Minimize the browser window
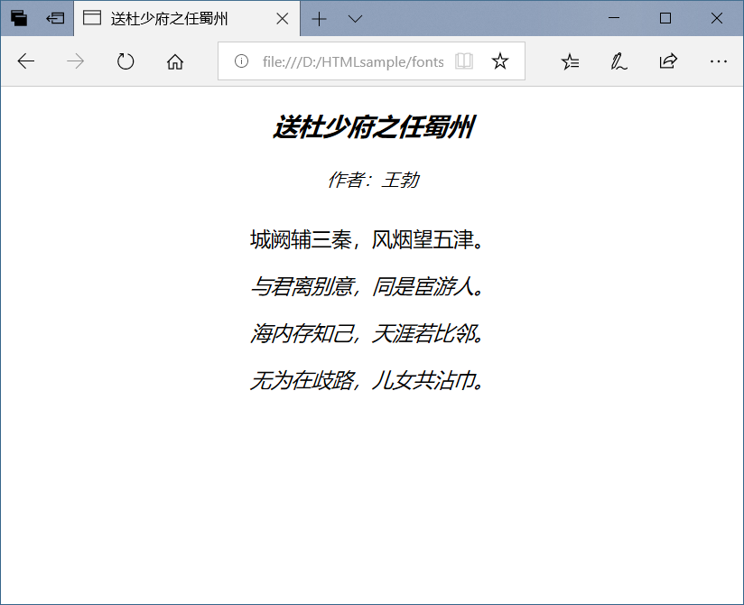 click(614, 18)
